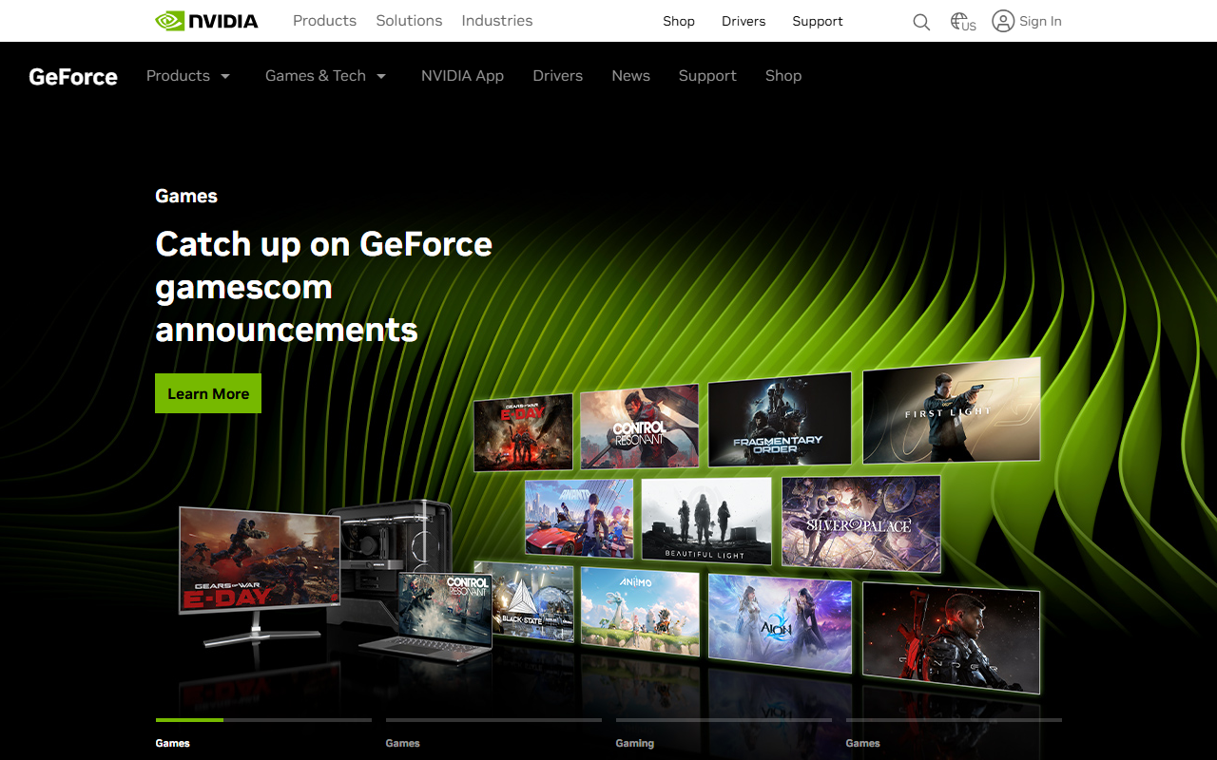Open the Solutions menu
The image size is (1217, 760).
(409, 21)
